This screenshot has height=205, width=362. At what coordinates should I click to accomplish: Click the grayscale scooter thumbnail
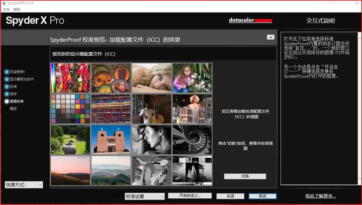point(152,171)
